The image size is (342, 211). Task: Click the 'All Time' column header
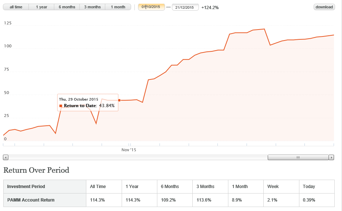[x=104, y=187]
